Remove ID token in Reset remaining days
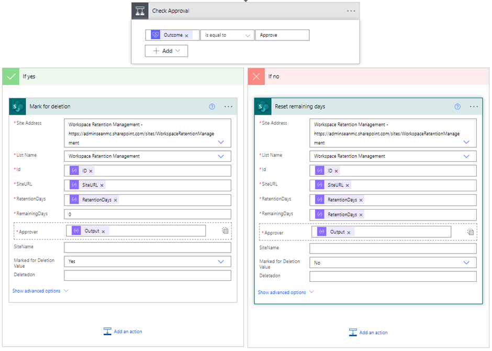Image resolution: width=492 pixels, height=351 pixels. [x=336, y=171]
